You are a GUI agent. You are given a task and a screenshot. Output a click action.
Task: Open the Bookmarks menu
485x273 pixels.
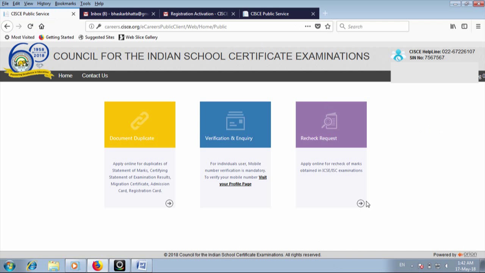point(65,3)
